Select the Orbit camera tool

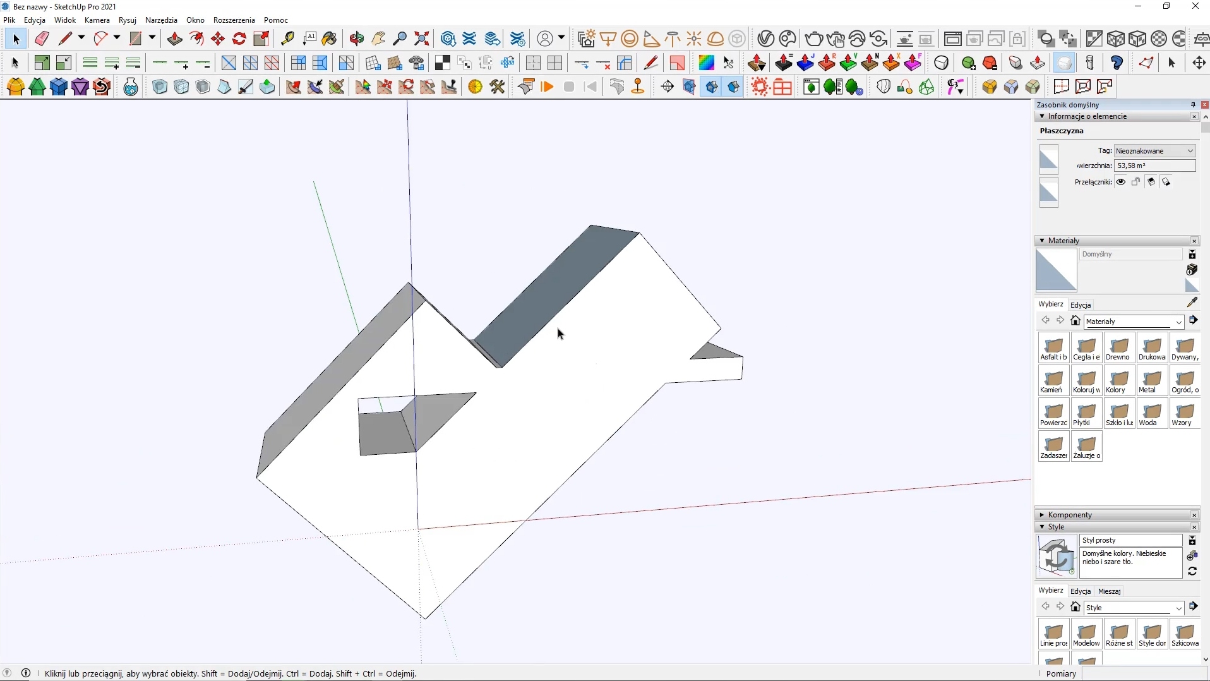click(357, 39)
